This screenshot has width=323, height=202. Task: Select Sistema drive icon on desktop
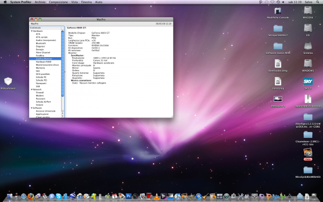(x=308, y=46)
